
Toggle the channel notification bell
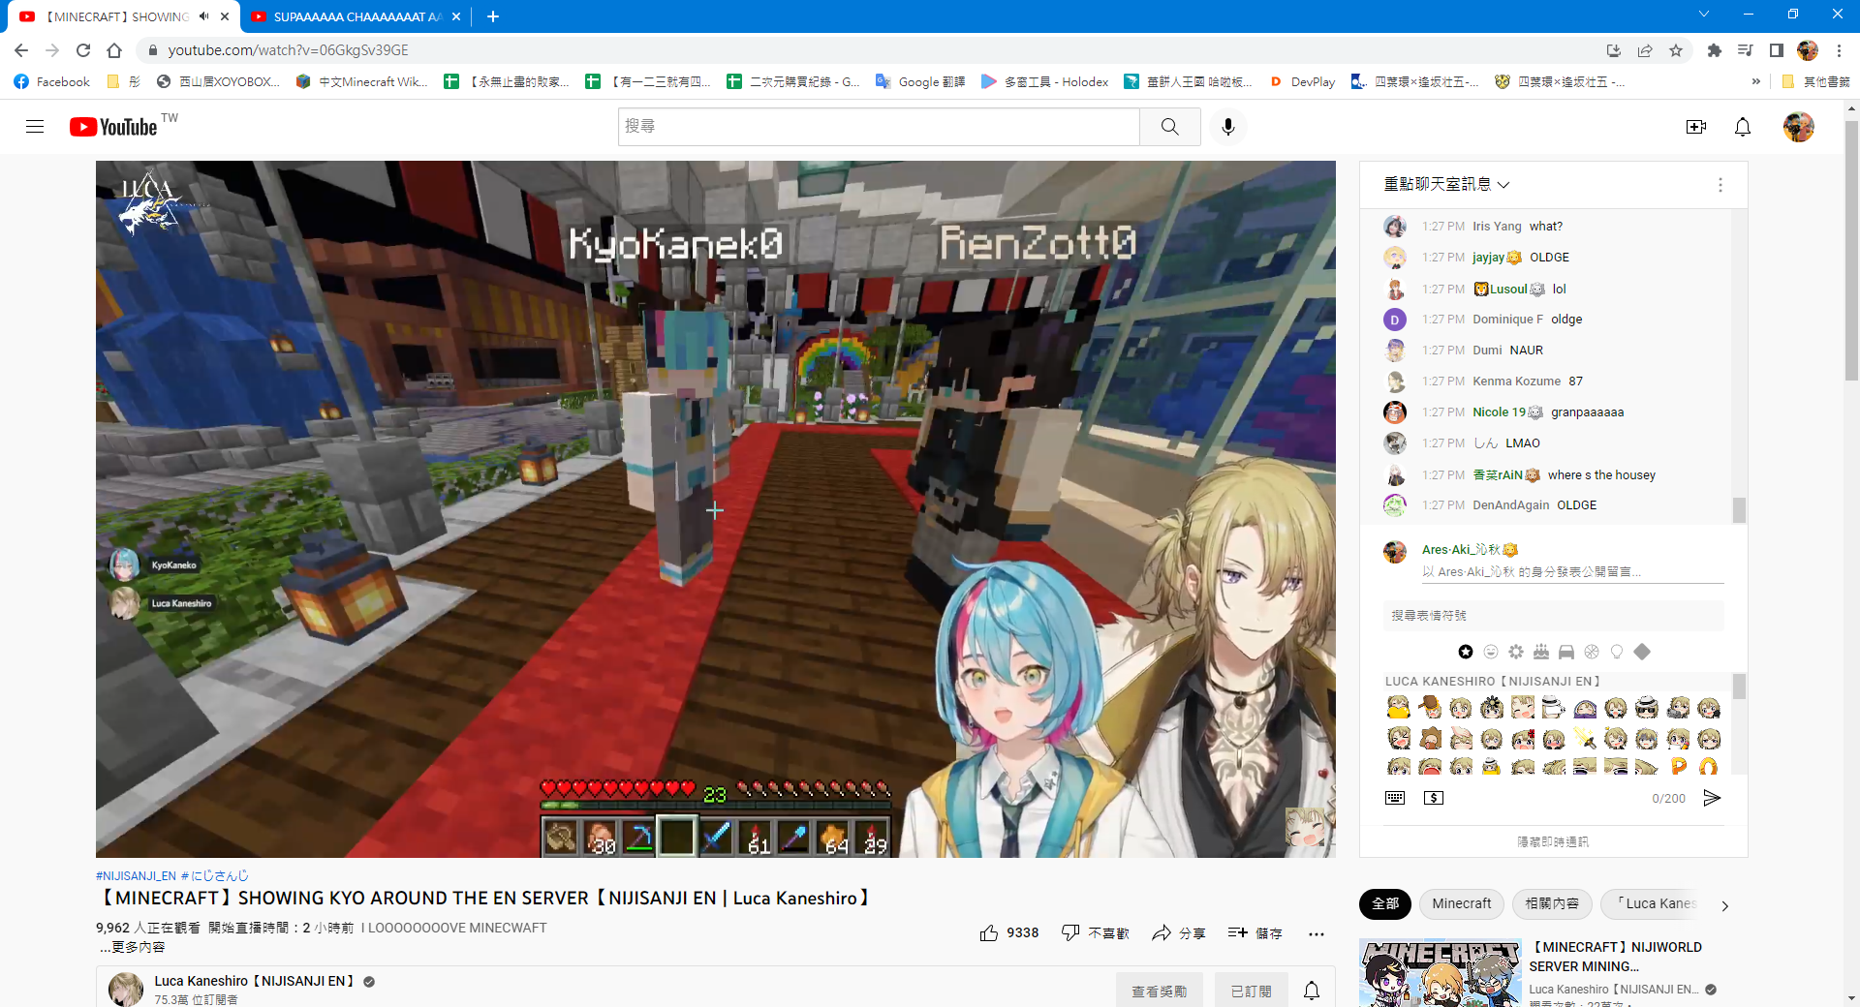(1312, 991)
